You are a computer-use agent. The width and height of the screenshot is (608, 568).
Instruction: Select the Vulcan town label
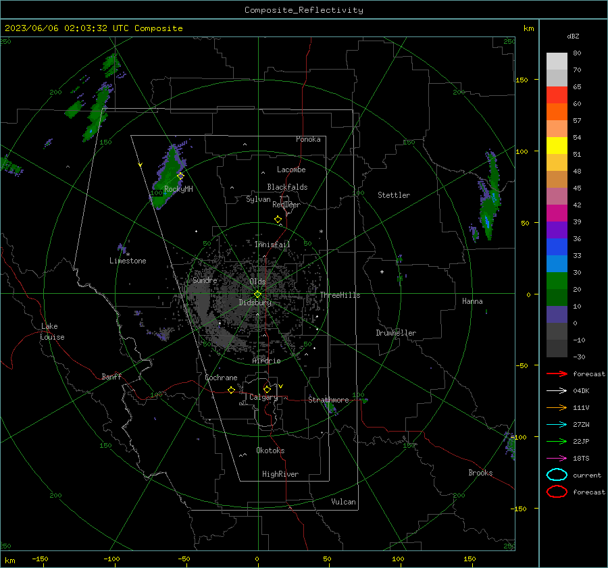[x=343, y=502]
